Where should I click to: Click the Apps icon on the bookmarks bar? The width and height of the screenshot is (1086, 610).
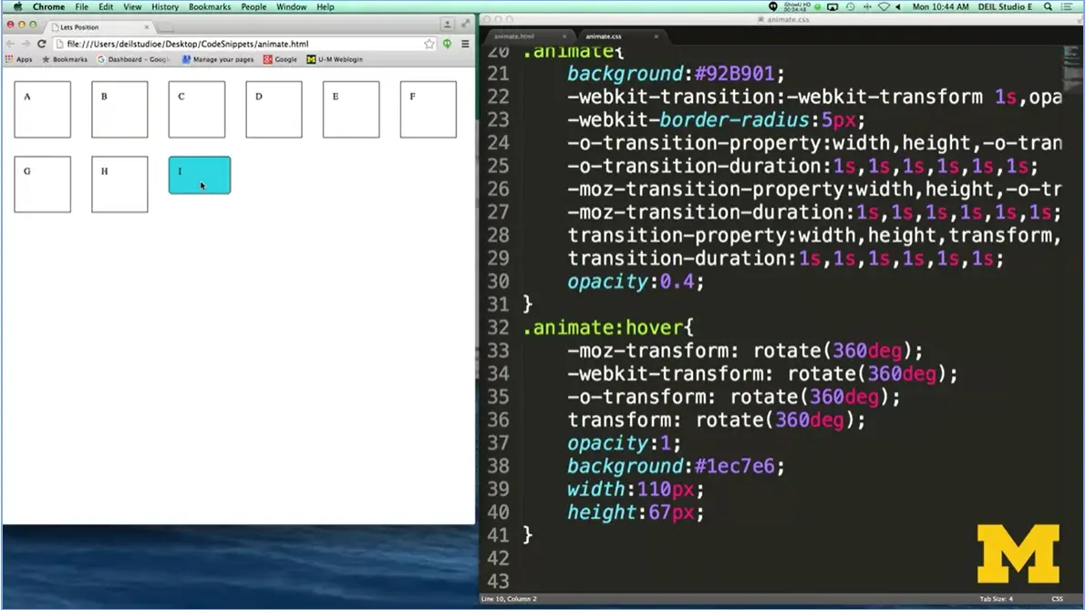click(22, 58)
